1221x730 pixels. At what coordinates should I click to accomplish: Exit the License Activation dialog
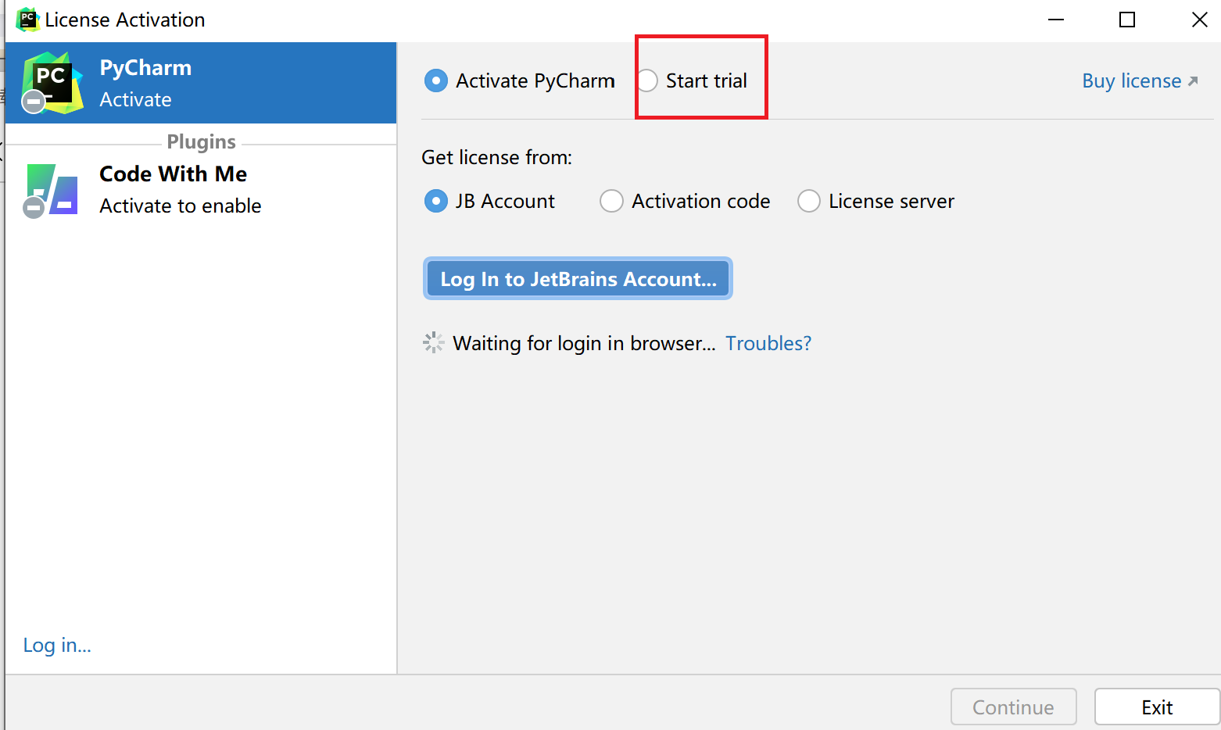[x=1157, y=707]
